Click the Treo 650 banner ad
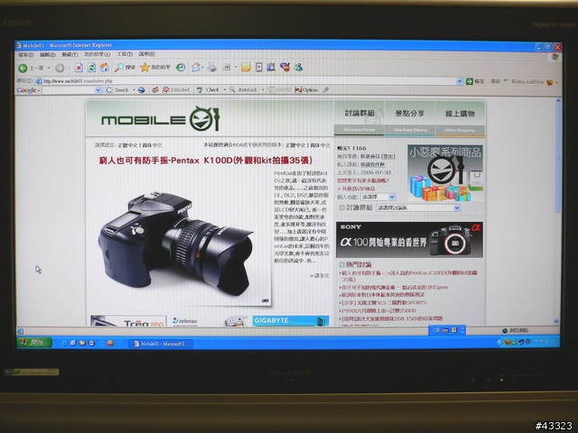The height and width of the screenshot is (433, 578). click(128, 321)
